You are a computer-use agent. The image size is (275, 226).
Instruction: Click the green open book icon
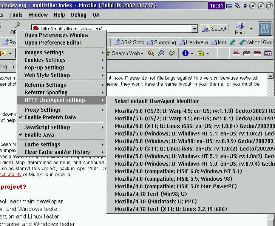pos(172,53)
